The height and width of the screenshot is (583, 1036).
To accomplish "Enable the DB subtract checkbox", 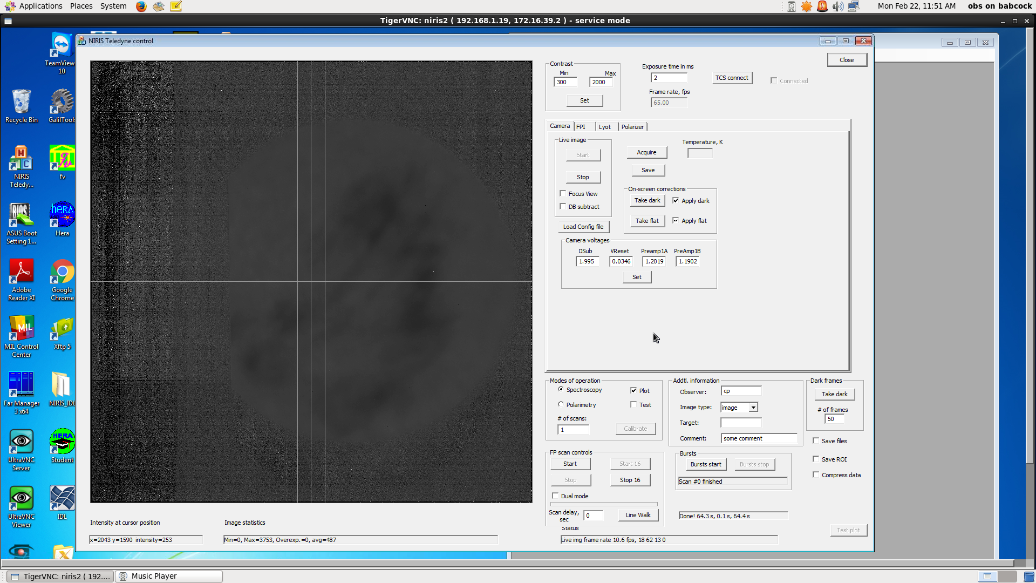I will (x=563, y=206).
